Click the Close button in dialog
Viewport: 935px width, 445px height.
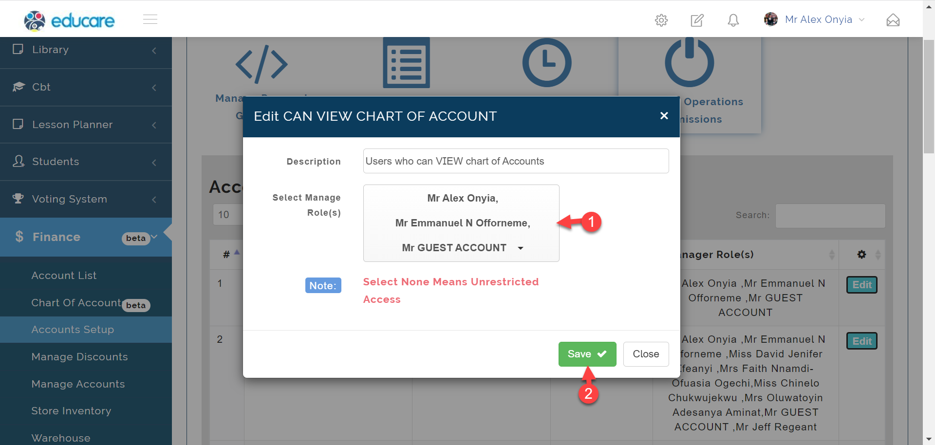[x=646, y=354]
